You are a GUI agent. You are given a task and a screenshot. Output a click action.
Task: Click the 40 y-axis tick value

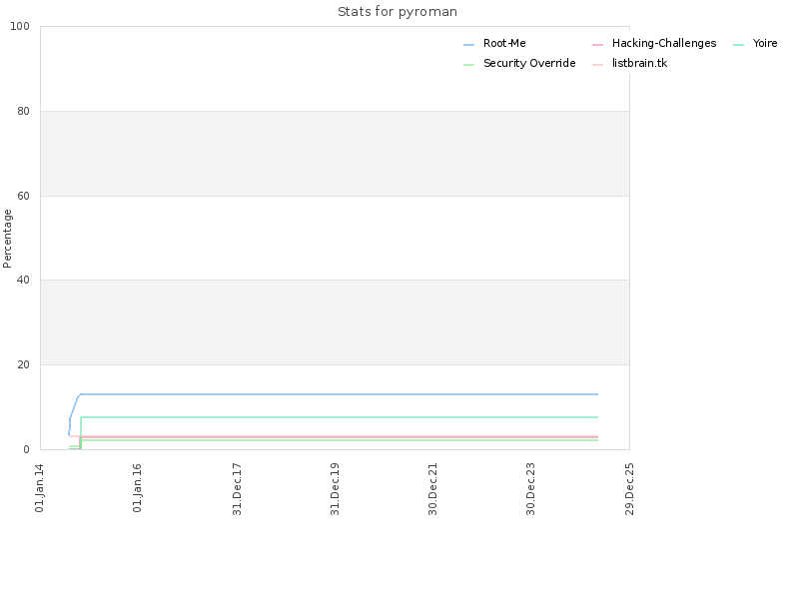tap(23, 281)
